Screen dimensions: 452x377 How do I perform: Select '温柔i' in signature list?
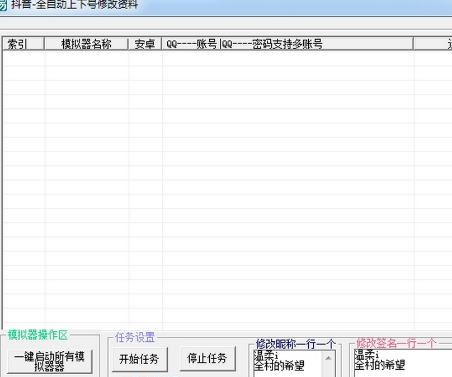[366, 355]
